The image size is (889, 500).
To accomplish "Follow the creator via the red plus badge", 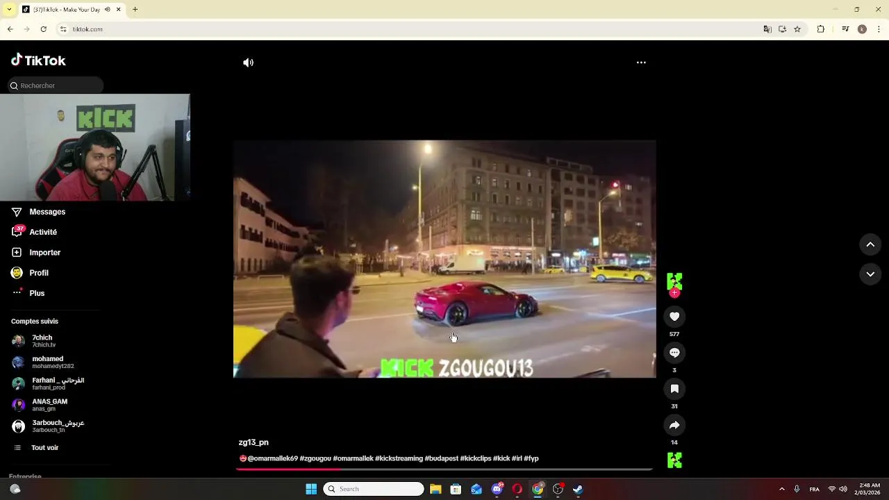I will click(x=674, y=293).
